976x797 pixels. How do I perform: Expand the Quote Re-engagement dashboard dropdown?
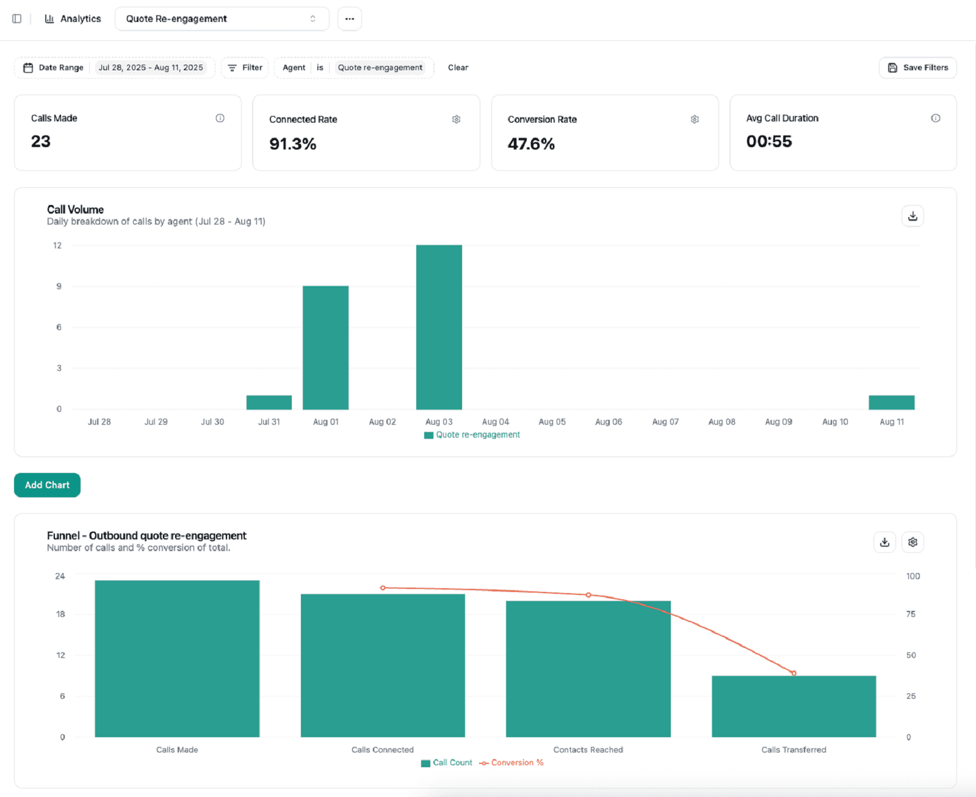pyautogui.click(x=222, y=19)
